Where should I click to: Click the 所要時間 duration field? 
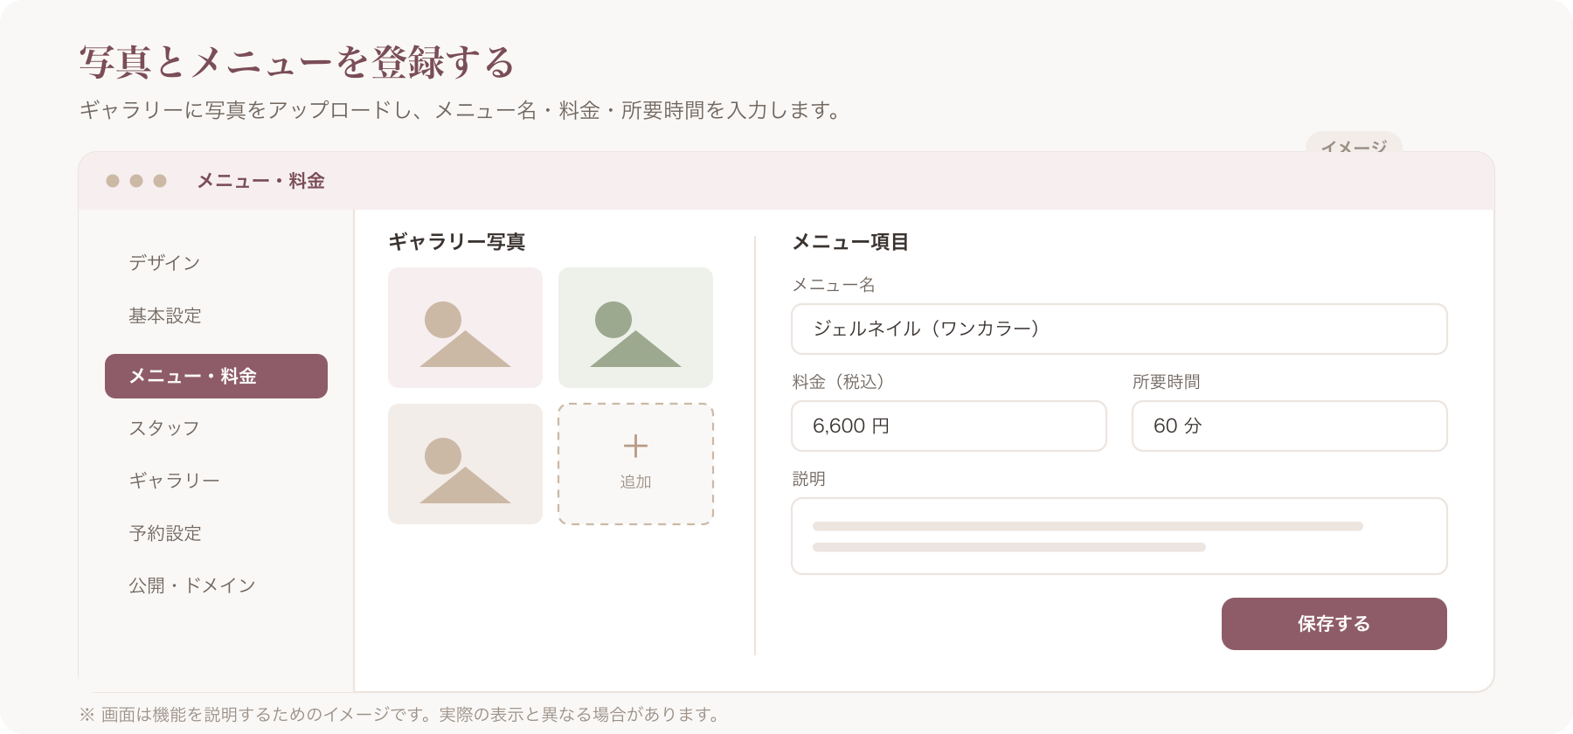(x=1289, y=426)
